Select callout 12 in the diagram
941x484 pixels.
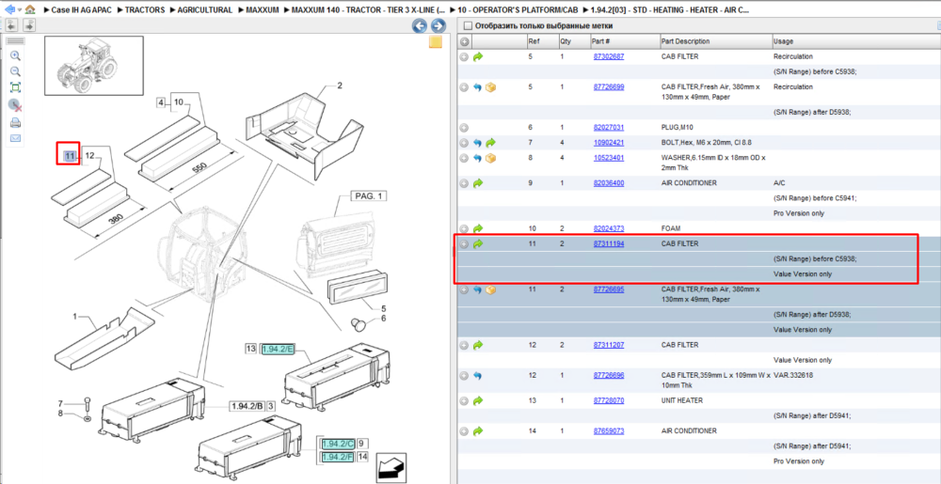pos(90,156)
